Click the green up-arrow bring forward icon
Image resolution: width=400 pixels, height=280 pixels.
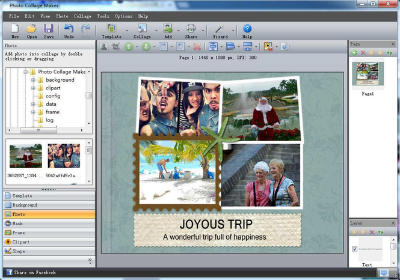[x=129, y=47]
